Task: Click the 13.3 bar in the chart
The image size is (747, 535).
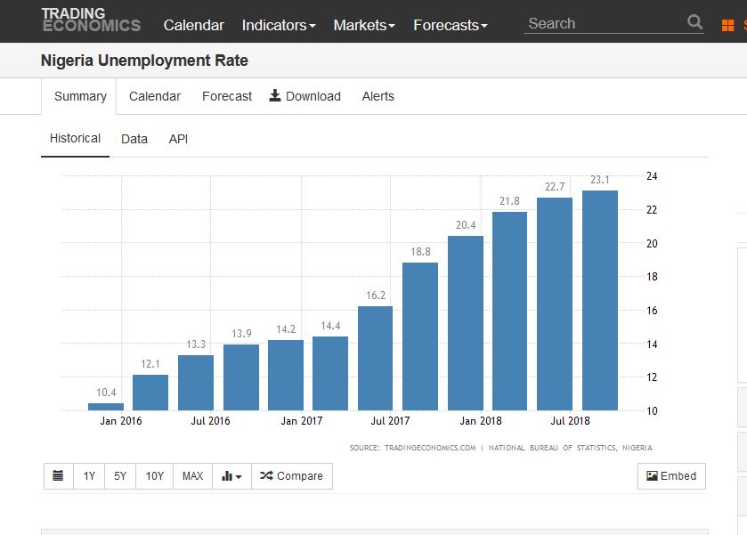Action: point(196,383)
